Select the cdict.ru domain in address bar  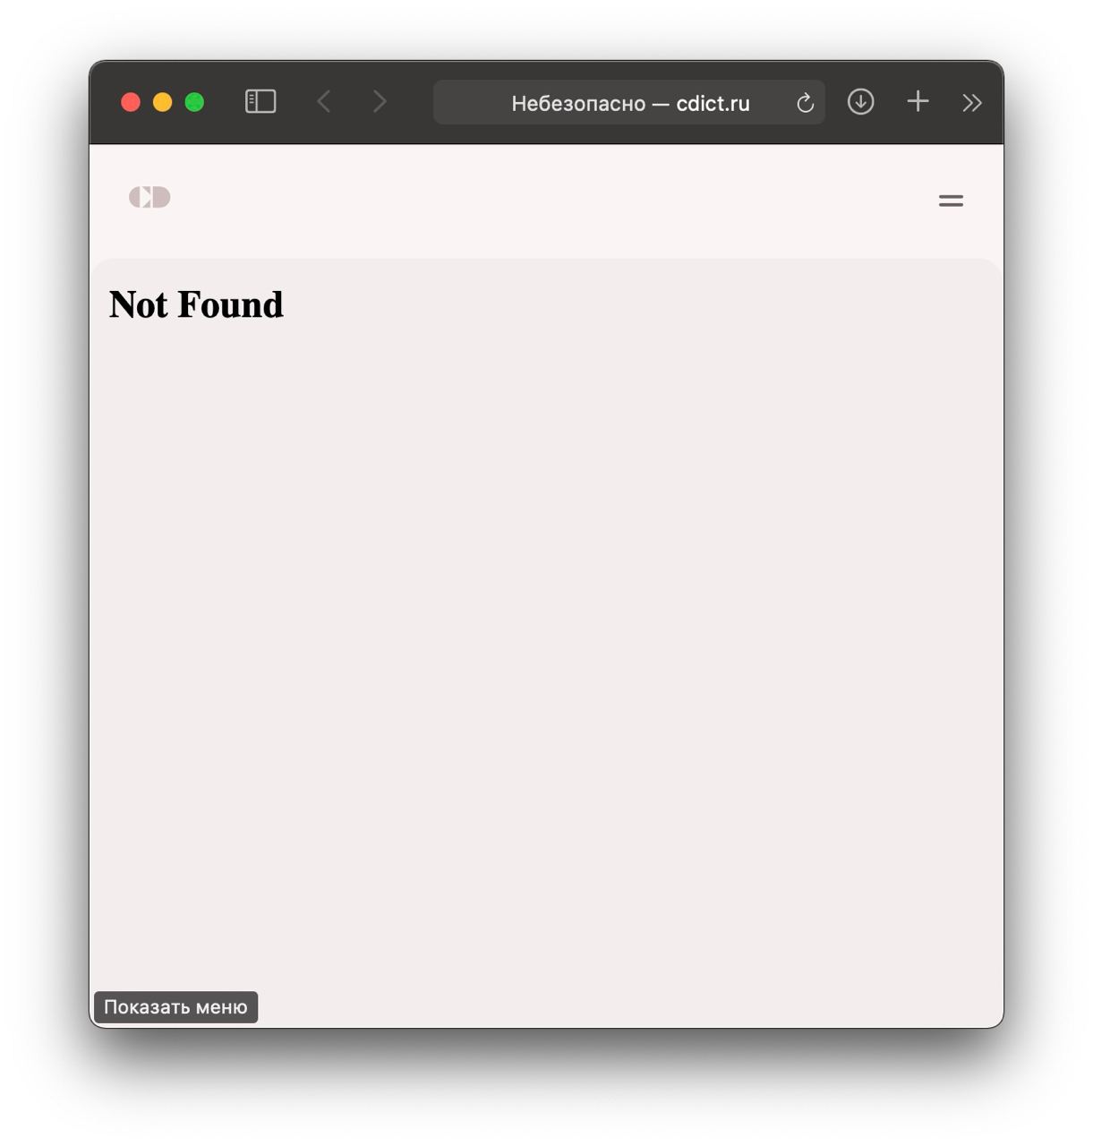[713, 104]
